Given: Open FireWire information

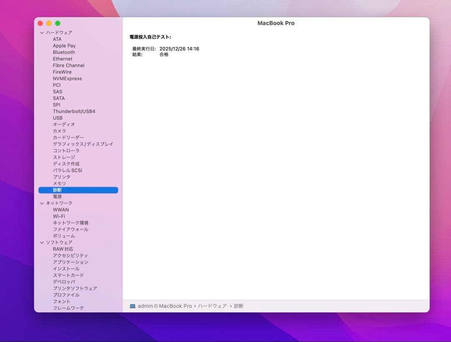Looking at the screenshot, I should [x=62, y=72].
